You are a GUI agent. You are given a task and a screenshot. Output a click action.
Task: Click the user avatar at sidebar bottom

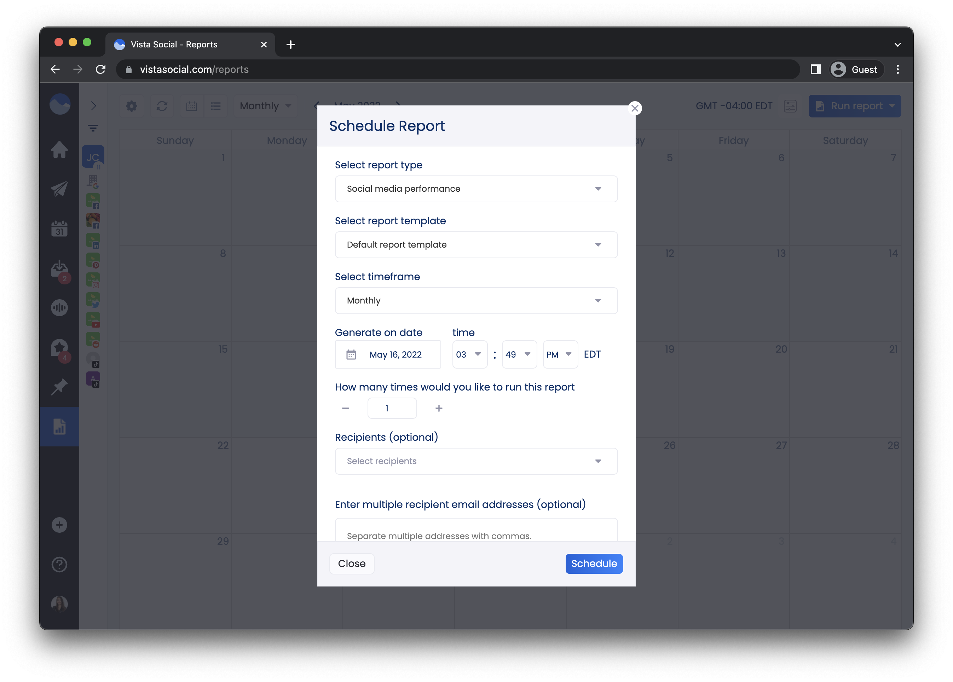click(59, 604)
